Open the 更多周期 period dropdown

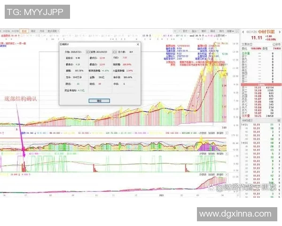(53, 30)
